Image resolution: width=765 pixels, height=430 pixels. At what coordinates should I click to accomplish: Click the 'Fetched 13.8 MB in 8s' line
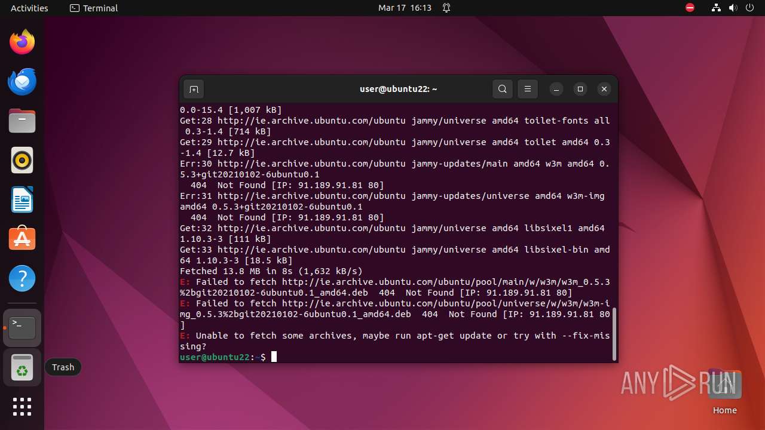[x=271, y=271]
